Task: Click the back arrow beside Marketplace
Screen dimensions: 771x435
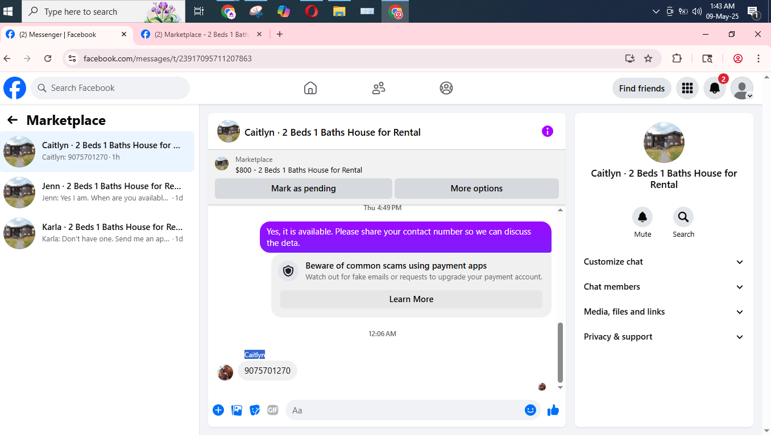Action: pyautogui.click(x=13, y=120)
